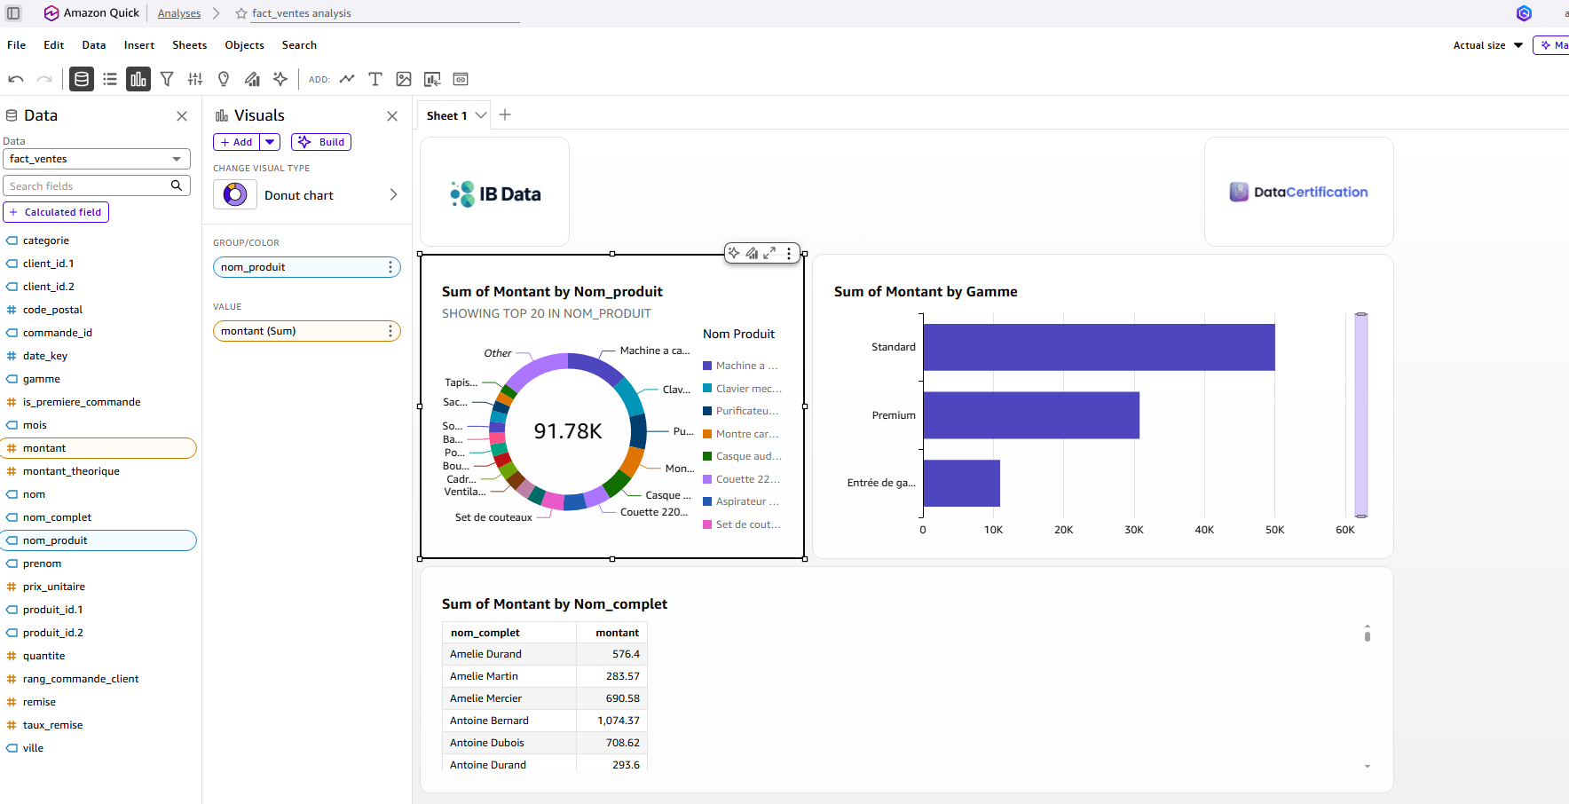The image size is (1569, 804).
Task: Maximize the donut chart visual
Action: (769, 253)
